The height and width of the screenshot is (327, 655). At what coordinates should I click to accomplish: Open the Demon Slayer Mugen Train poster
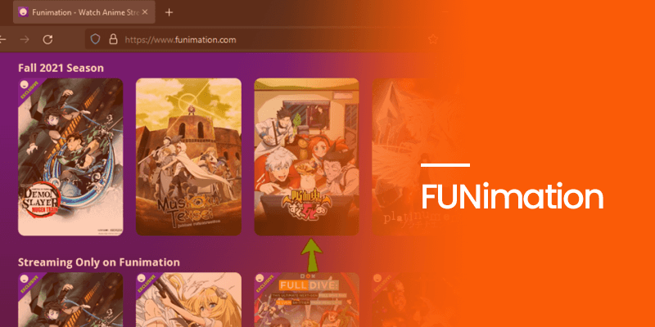pos(70,157)
